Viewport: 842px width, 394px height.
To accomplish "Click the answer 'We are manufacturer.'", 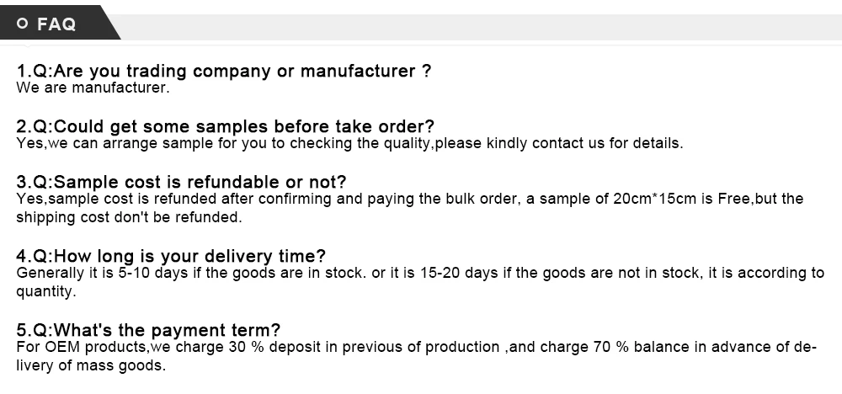I will pyautogui.click(x=93, y=88).
